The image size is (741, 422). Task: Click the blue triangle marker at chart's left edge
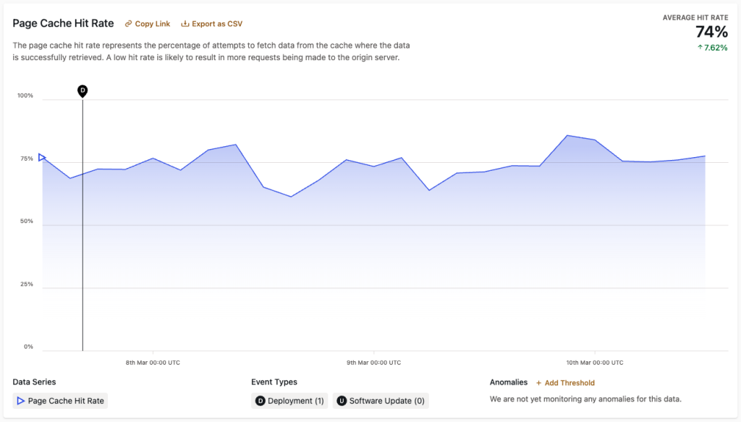[42, 157]
